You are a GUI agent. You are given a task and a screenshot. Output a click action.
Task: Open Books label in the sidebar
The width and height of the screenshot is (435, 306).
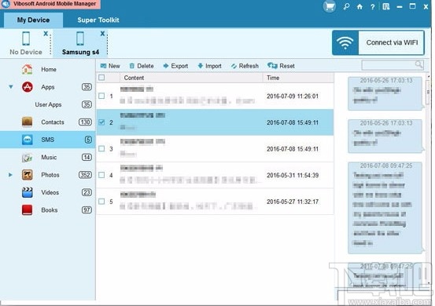[50, 210]
